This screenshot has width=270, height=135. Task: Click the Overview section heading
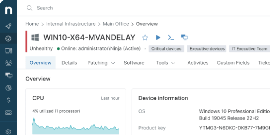[x=38, y=79]
